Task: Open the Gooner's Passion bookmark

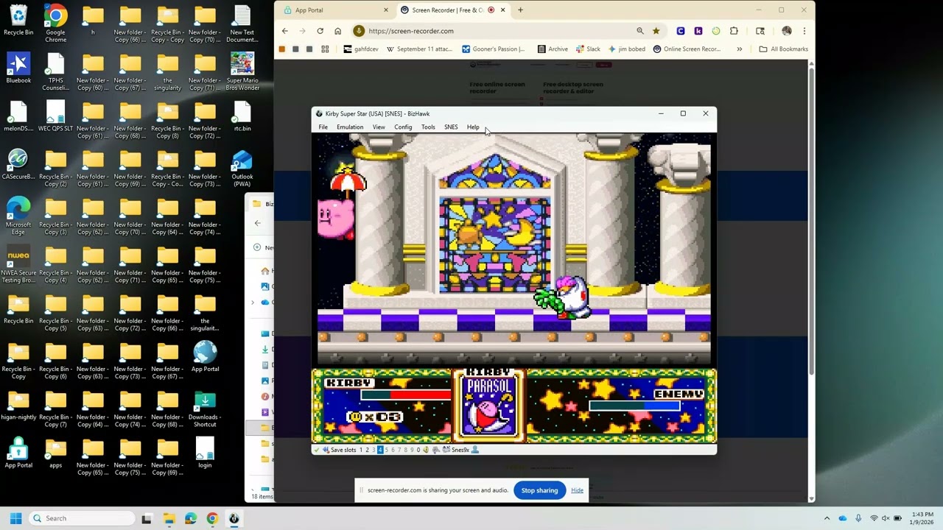Action: 494,49
